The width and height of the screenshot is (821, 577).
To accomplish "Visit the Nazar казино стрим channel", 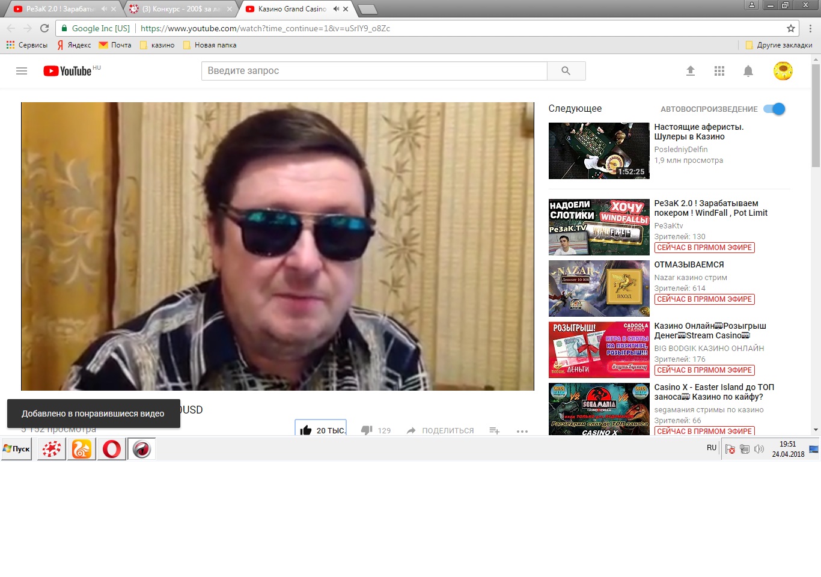I will click(691, 278).
